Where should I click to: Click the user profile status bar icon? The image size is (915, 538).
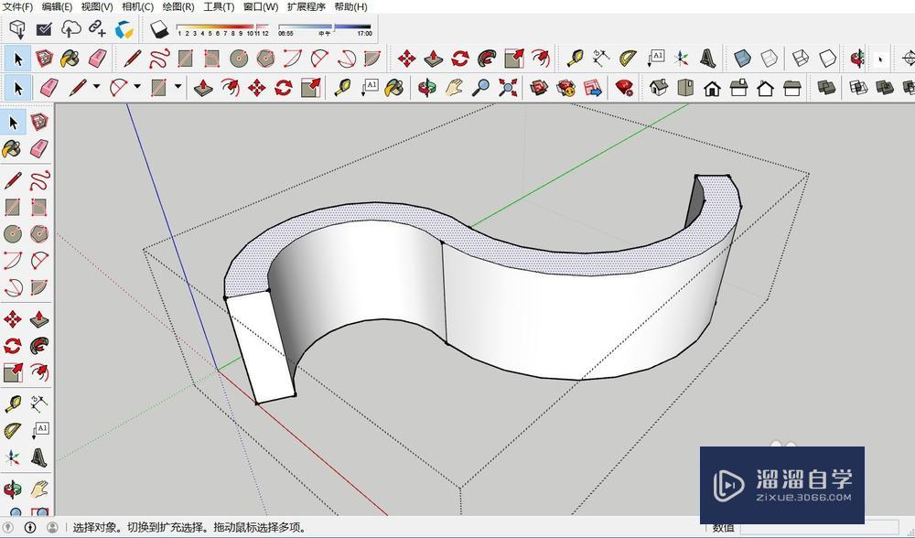click(52, 528)
